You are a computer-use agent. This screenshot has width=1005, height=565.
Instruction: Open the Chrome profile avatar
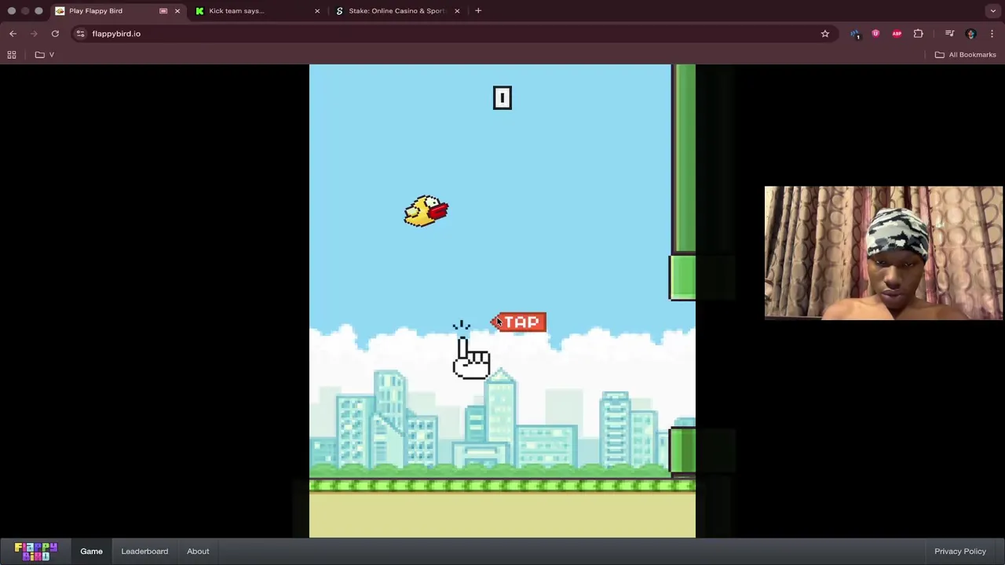point(970,34)
